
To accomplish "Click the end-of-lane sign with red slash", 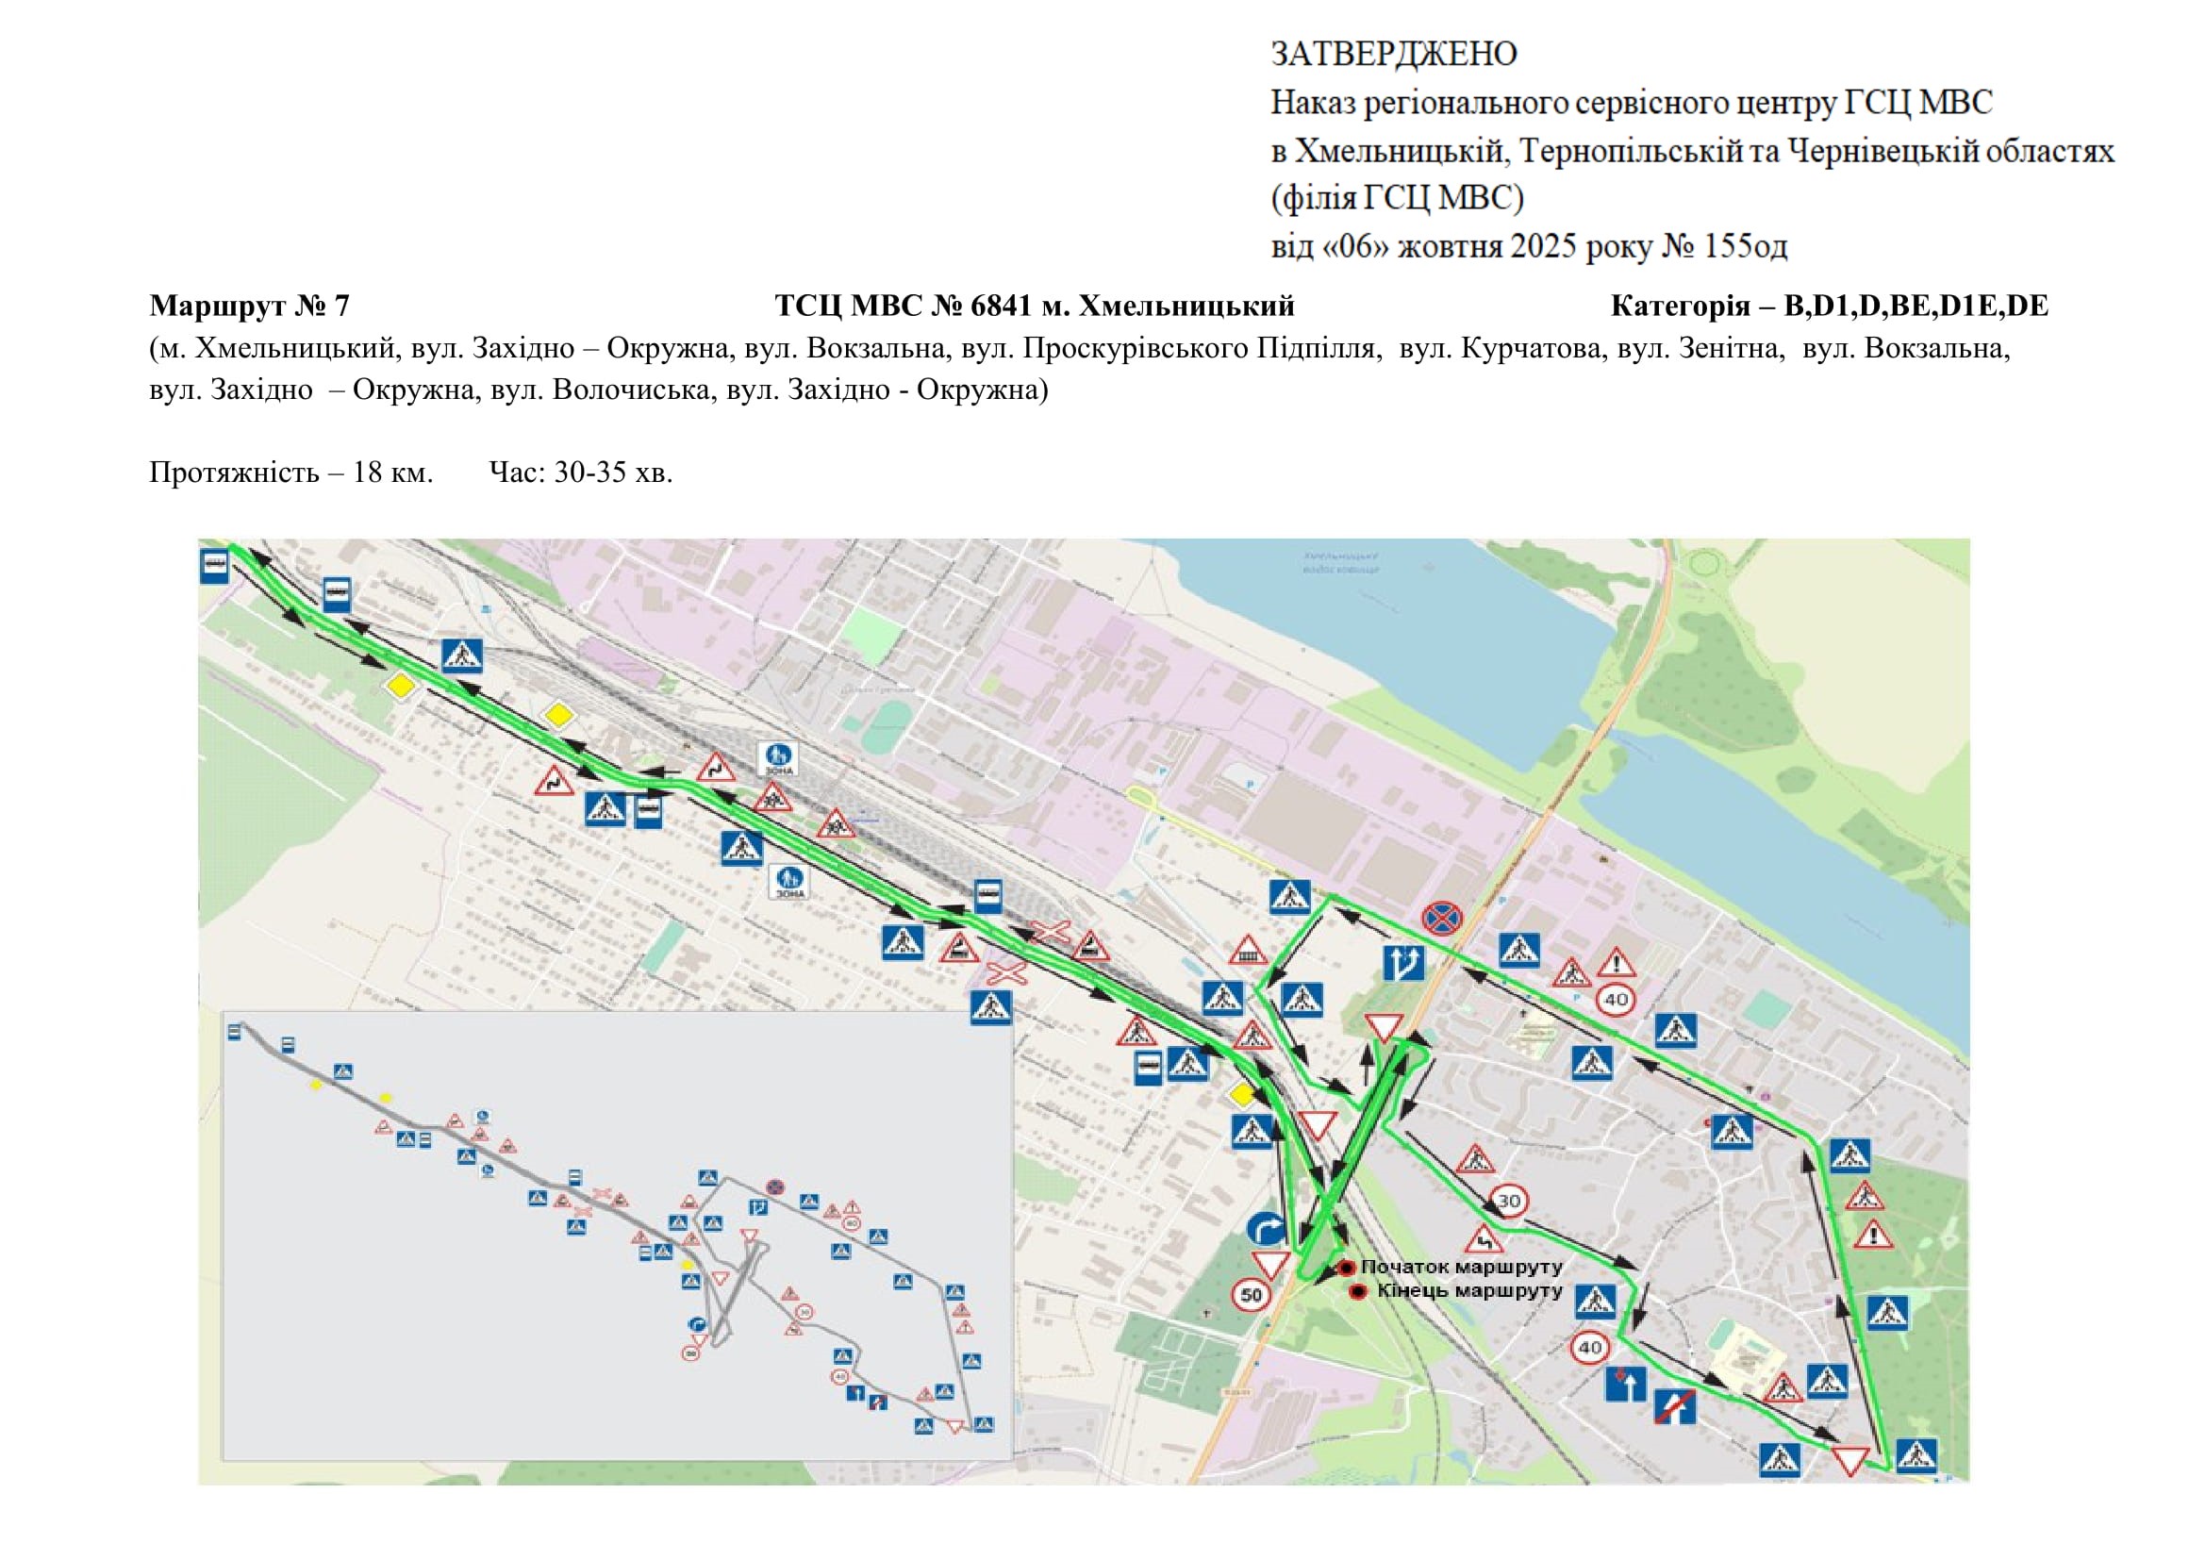I will pos(1675,1407).
